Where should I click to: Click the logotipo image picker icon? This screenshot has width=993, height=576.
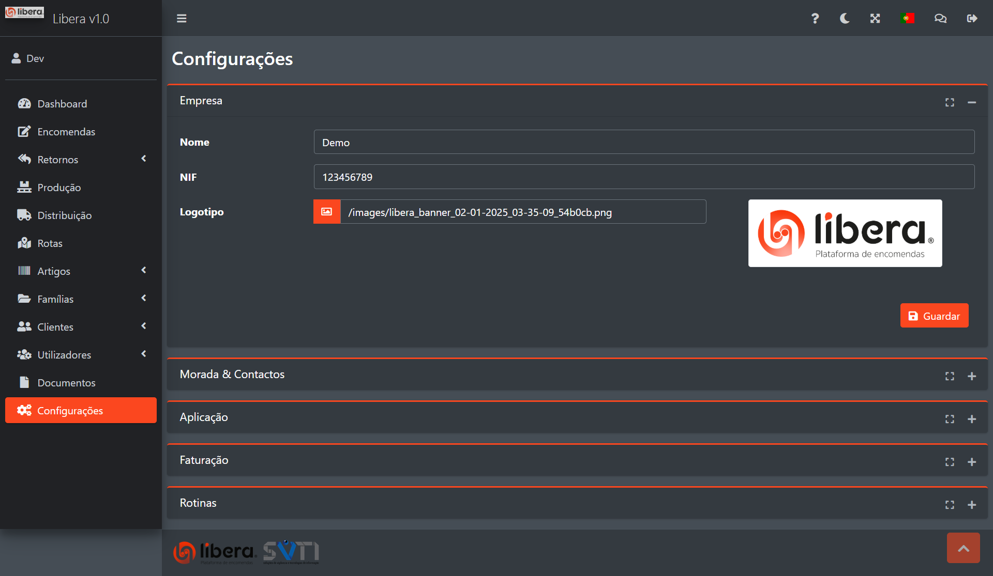327,212
